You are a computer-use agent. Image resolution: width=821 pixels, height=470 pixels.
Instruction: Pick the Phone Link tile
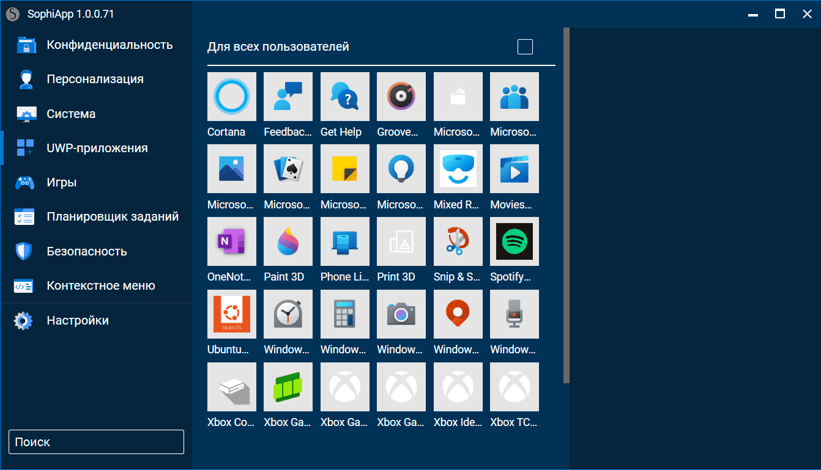pyautogui.click(x=345, y=241)
